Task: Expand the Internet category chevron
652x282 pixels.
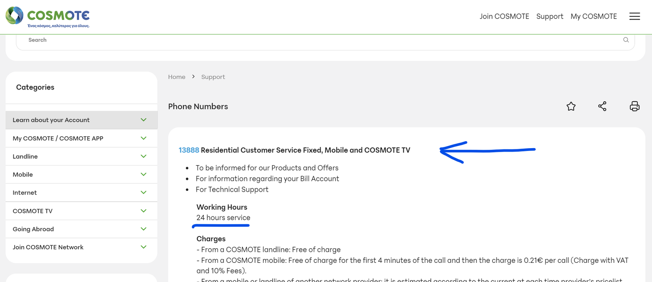Action: [143, 192]
